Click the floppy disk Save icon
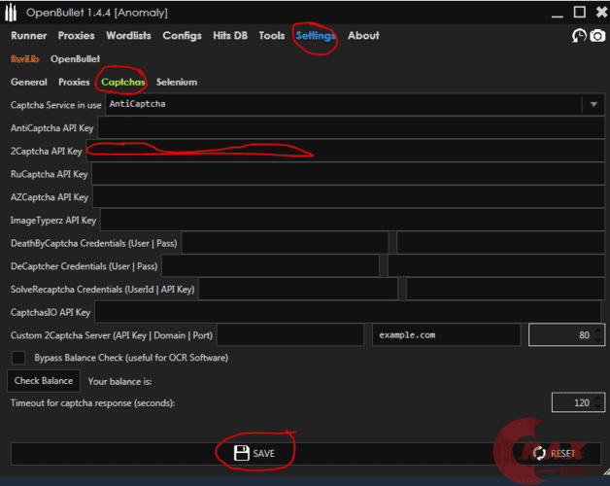The width and height of the screenshot is (610, 486). click(x=241, y=453)
